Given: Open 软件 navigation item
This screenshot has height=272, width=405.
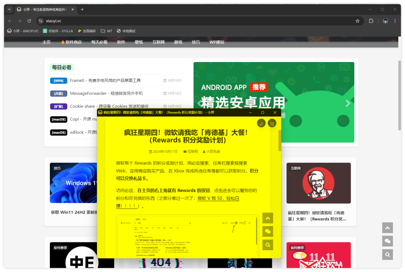Looking at the screenshot, I should [x=121, y=42].
